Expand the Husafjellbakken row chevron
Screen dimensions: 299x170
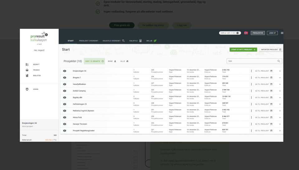point(280,84)
